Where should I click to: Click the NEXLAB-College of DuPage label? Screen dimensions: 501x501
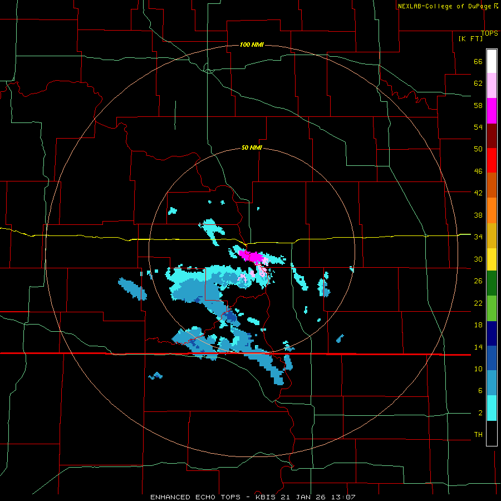[x=445, y=6]
